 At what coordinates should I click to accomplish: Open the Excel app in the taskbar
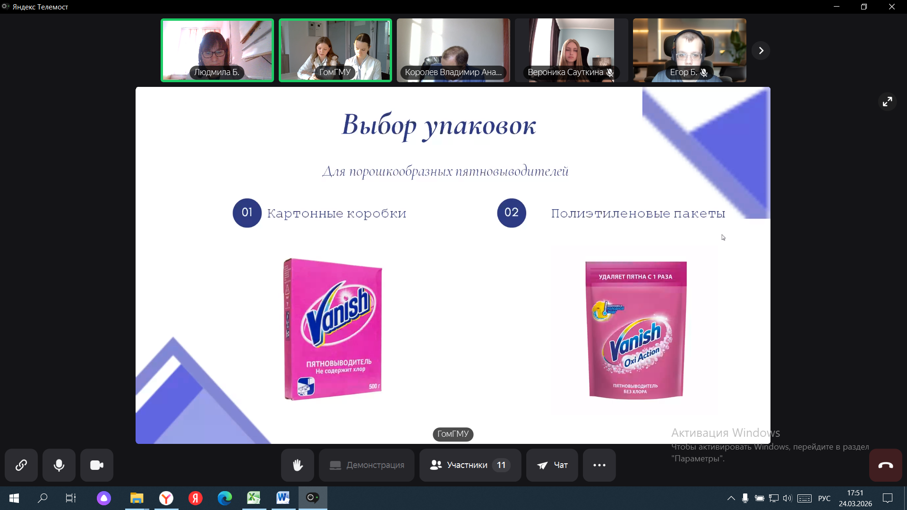click(254, 498)
